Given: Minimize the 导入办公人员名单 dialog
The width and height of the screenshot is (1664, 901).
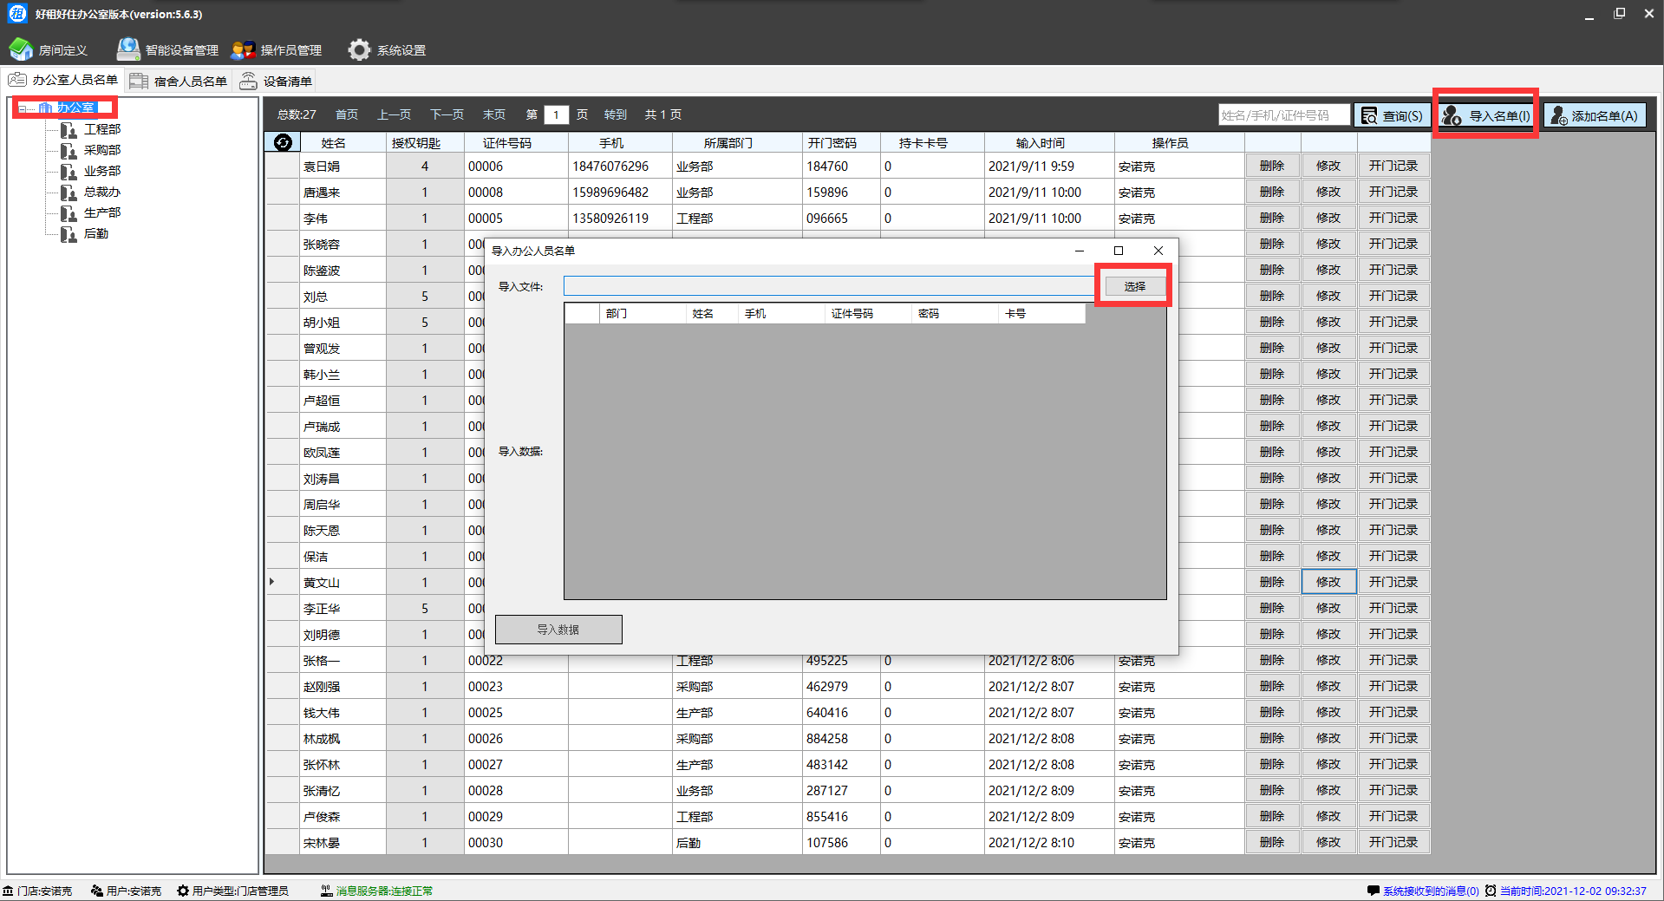Looking at the screenshot, I should 1080,251.
